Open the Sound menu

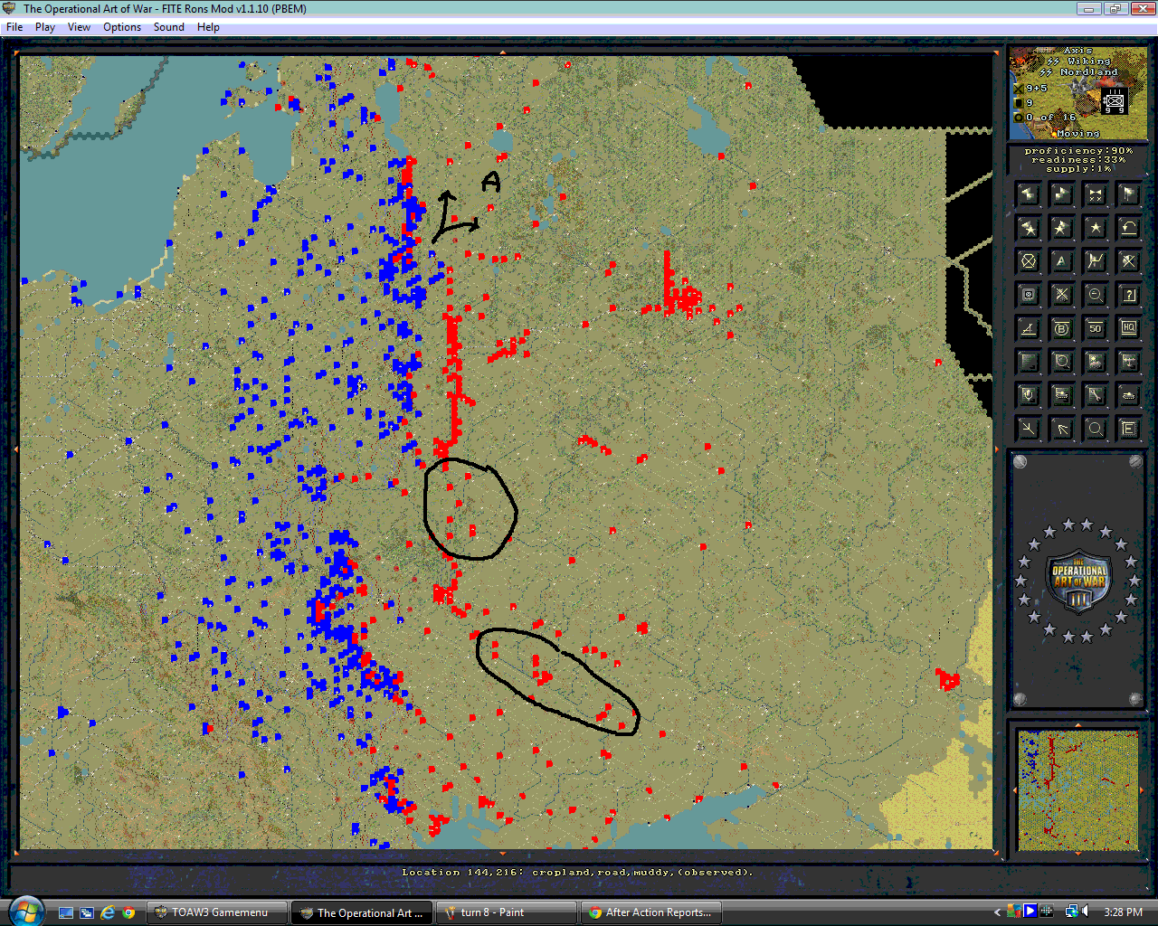coord(169,27)
